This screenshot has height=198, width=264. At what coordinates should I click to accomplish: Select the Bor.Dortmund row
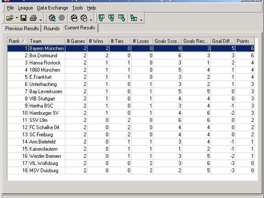[131, 55]
